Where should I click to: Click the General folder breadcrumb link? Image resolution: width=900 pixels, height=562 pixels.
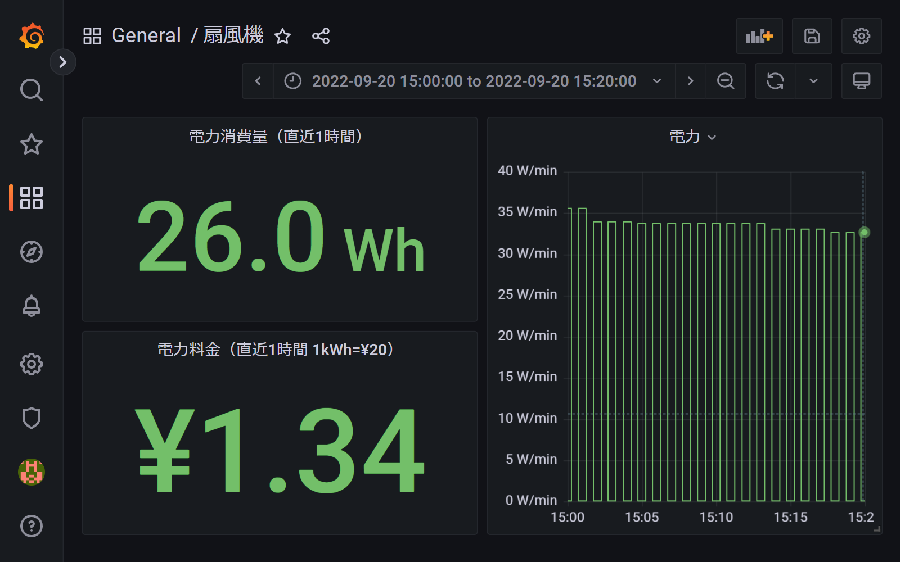[x=146, y=36]
